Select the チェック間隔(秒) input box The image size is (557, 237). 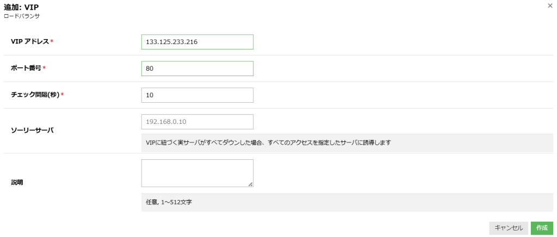[197, 95]
